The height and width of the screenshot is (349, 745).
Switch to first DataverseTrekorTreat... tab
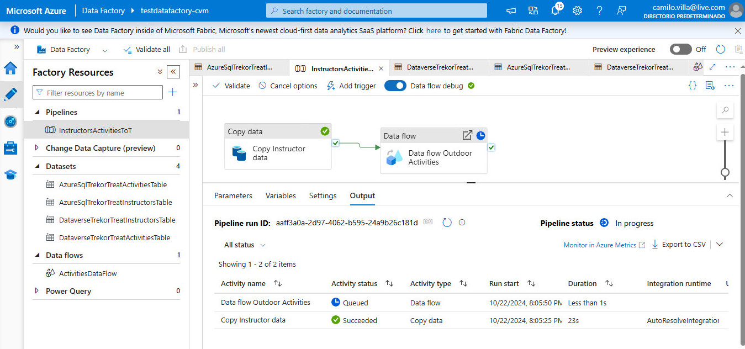click(x=439, y=67)
